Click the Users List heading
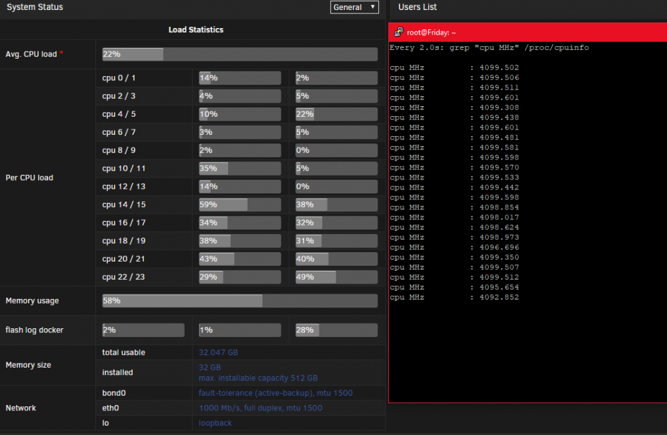The height and width of the screenshot is (435, 667). tap(418, 7)
